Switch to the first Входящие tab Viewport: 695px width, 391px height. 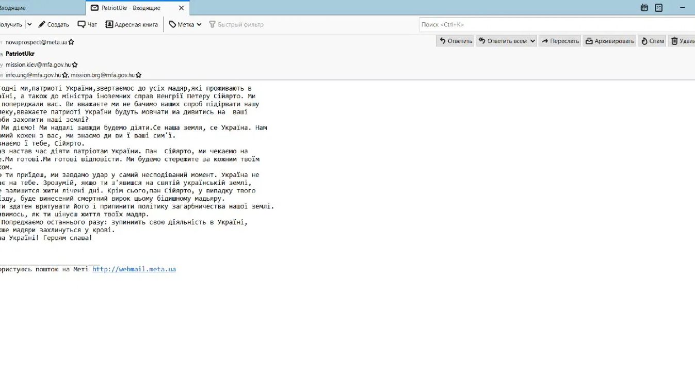(x=41, y=8)
